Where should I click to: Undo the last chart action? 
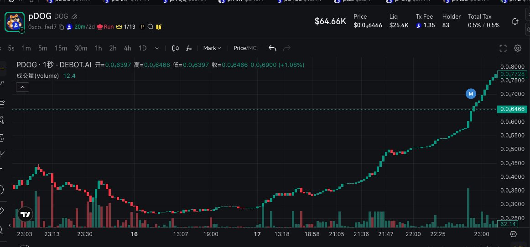click(x=272, y=48)
